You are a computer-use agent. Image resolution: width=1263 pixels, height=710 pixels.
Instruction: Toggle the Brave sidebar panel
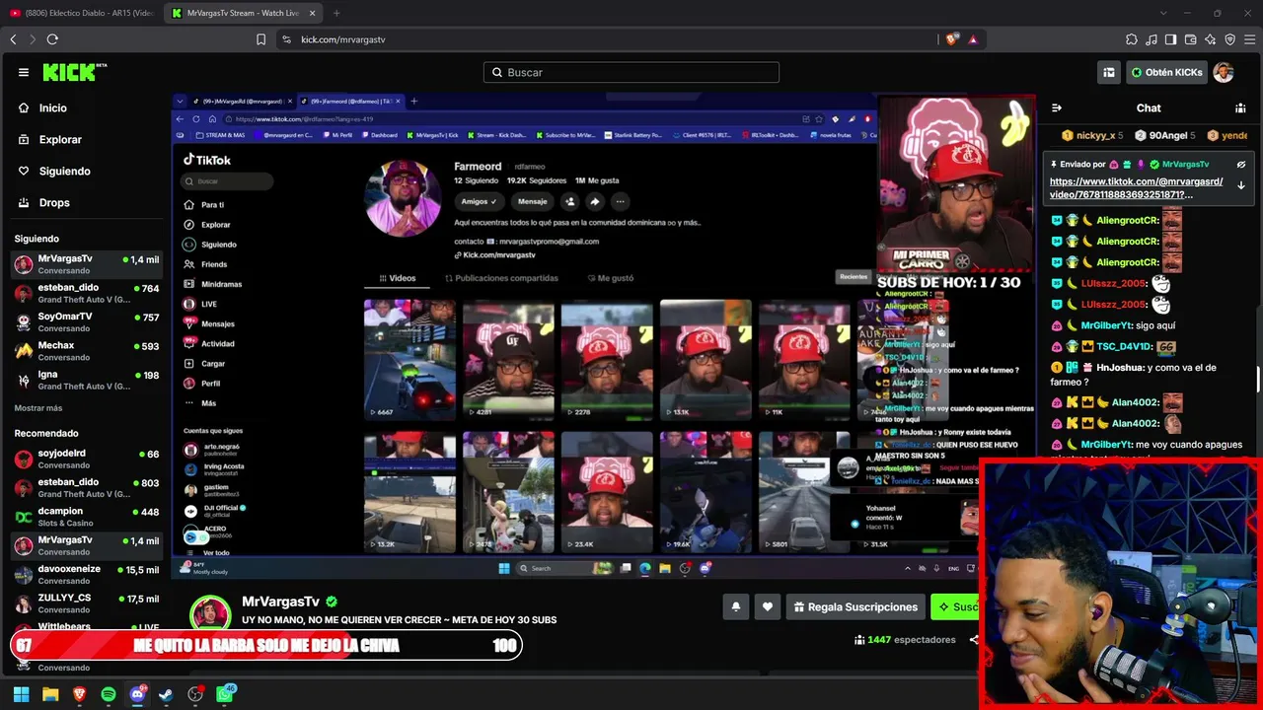1171,39
